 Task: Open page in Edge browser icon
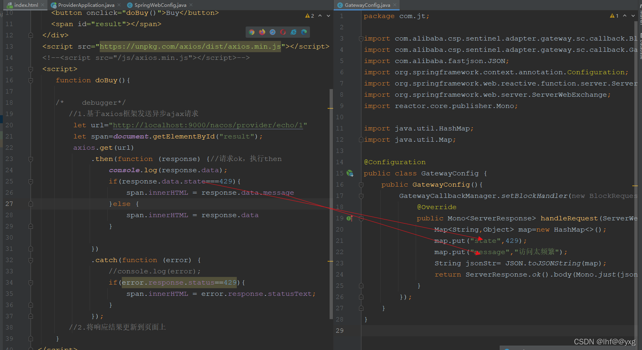click(x=304, y=32)
